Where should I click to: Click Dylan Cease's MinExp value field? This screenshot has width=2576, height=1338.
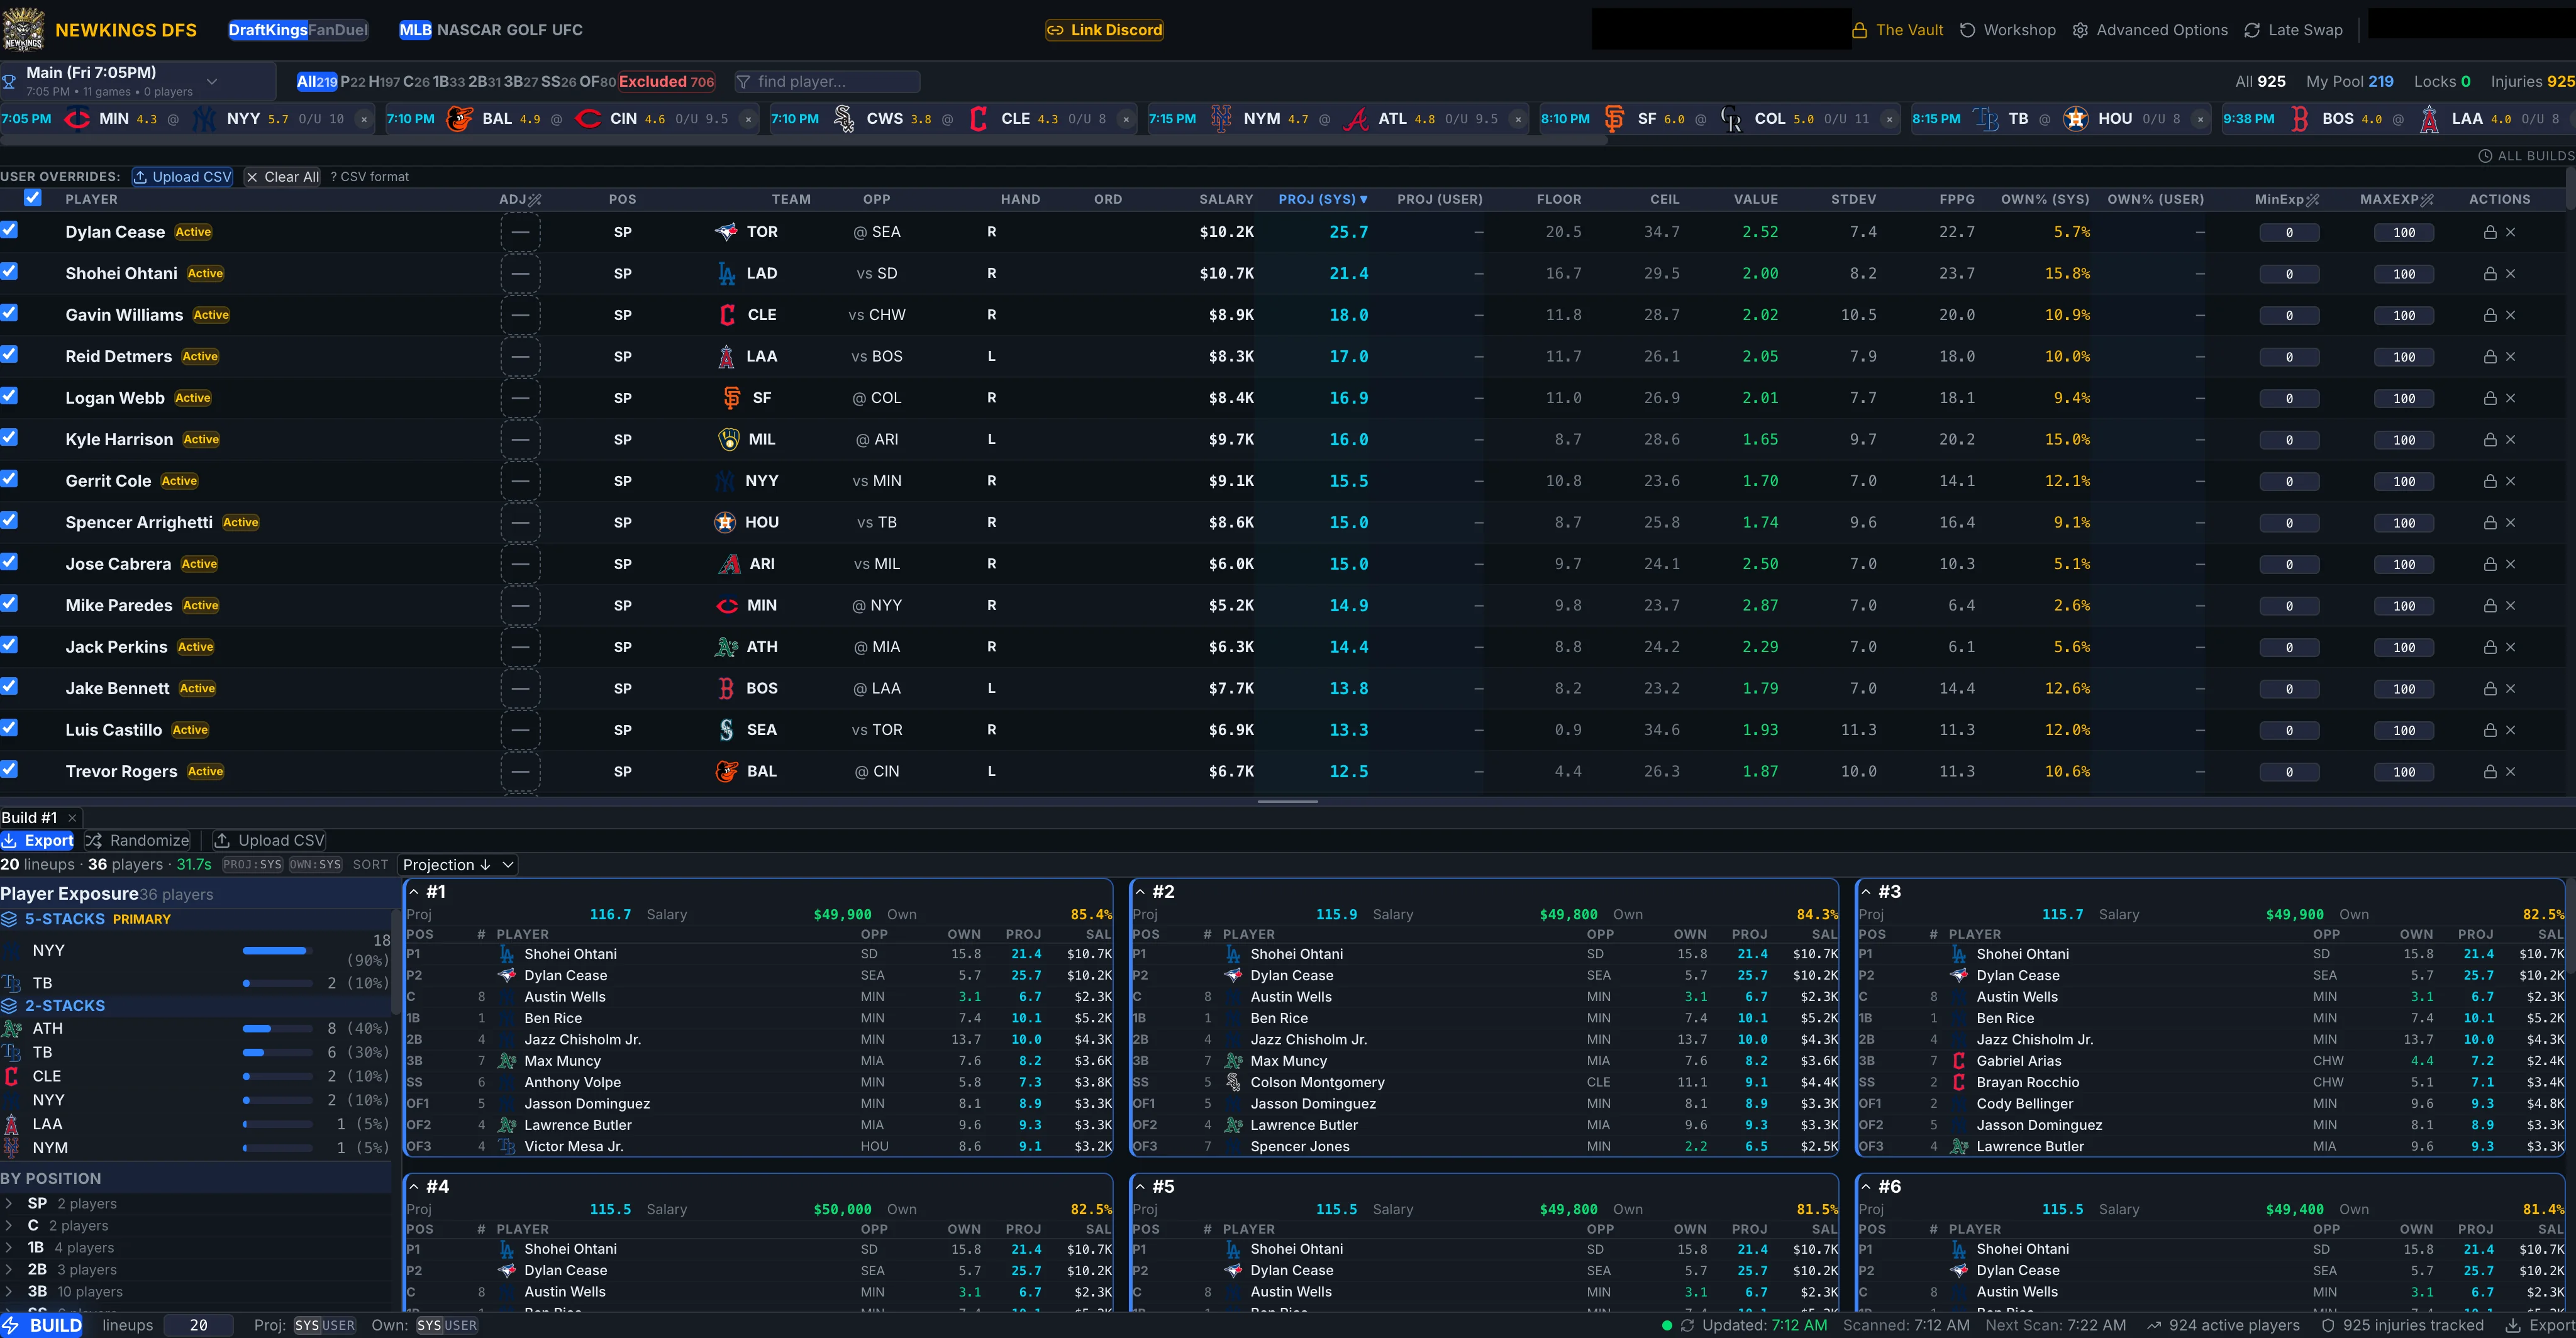click(2289, 233)
